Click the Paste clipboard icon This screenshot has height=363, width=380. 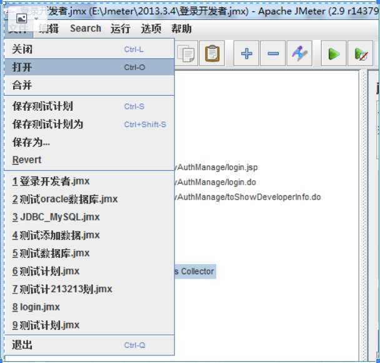[x=212, y=53]
